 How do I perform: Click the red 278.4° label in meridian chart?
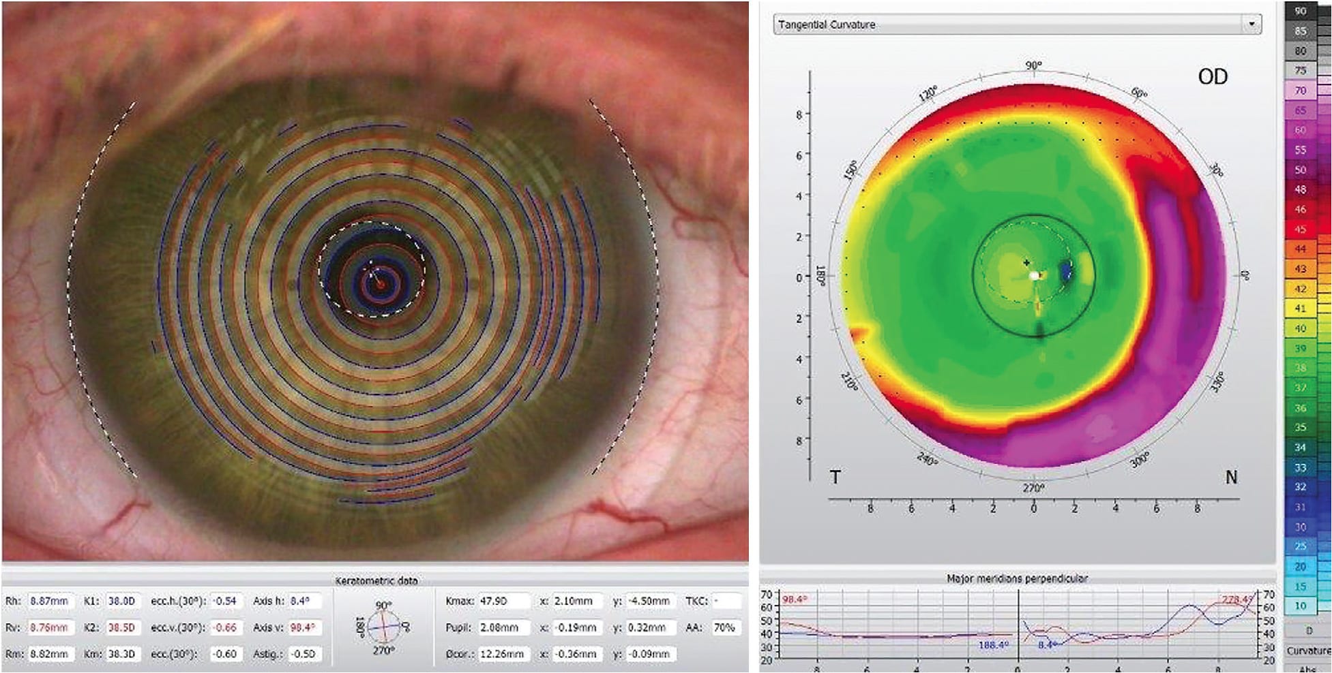(1237, 599)
